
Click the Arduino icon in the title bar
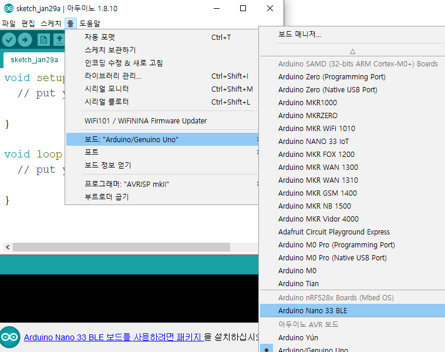pos(9,9)
